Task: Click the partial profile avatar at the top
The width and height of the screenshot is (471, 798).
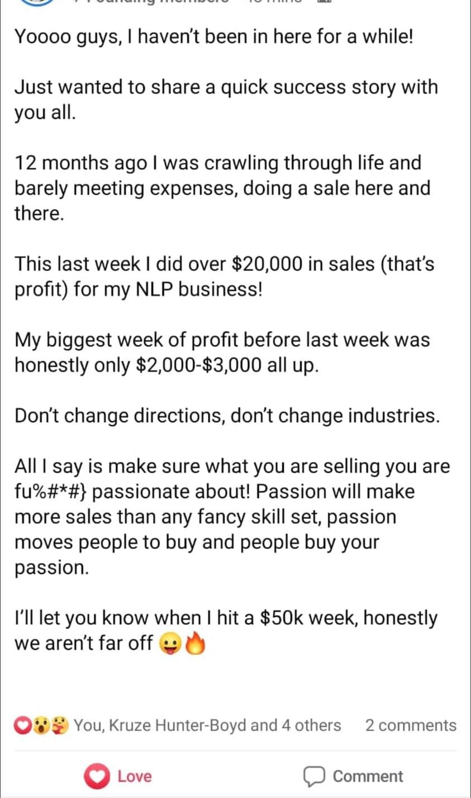Action: coord(37,2)
